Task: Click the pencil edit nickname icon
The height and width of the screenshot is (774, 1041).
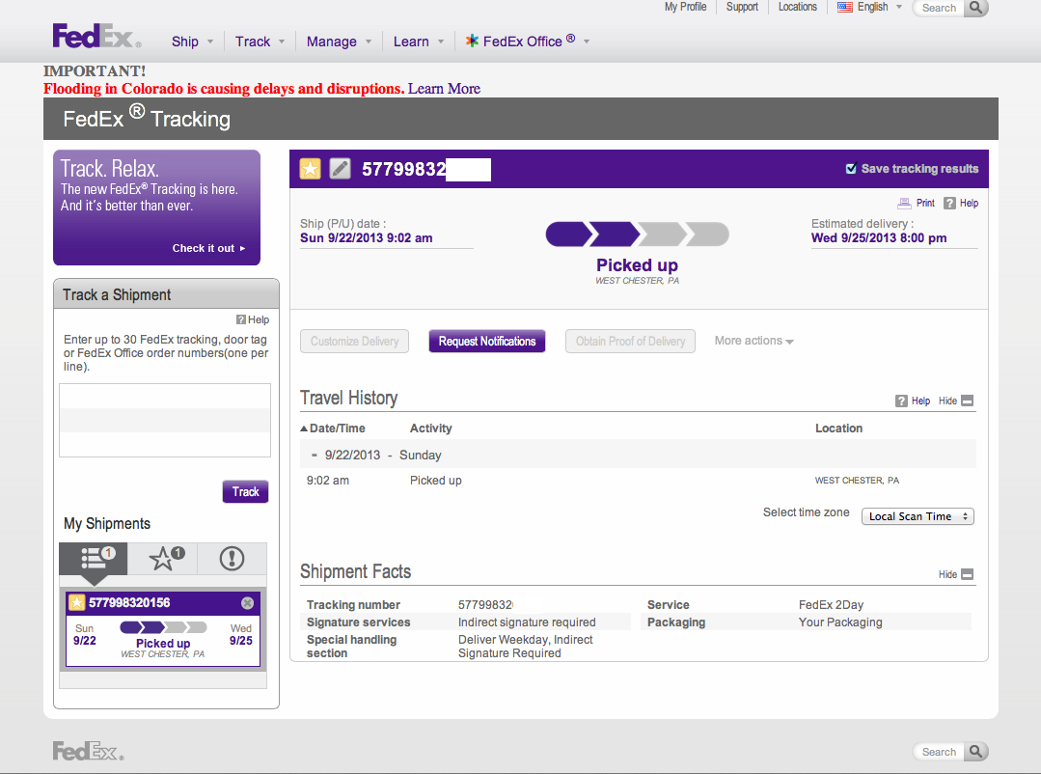Action: coord(340,169)
